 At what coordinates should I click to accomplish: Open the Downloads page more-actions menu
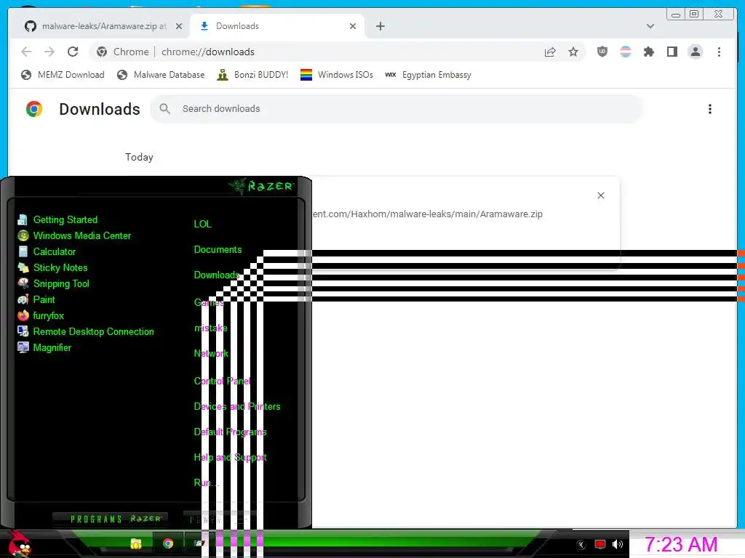(710, 109)
